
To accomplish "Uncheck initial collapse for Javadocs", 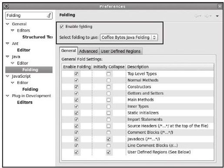I will [108, 139].
